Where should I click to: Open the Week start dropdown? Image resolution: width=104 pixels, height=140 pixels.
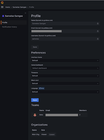click(x=65, y=83)
